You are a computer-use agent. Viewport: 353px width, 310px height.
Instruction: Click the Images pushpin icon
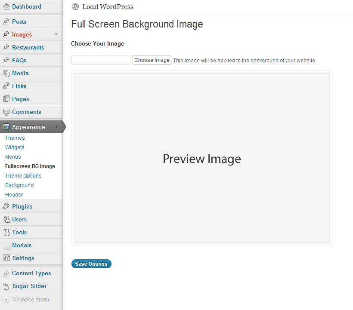6,34
